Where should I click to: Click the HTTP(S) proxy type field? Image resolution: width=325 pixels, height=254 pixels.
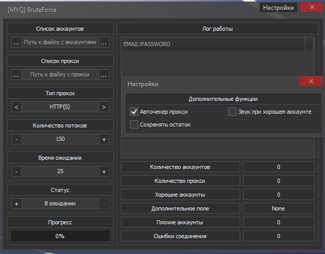coord(60,107)
